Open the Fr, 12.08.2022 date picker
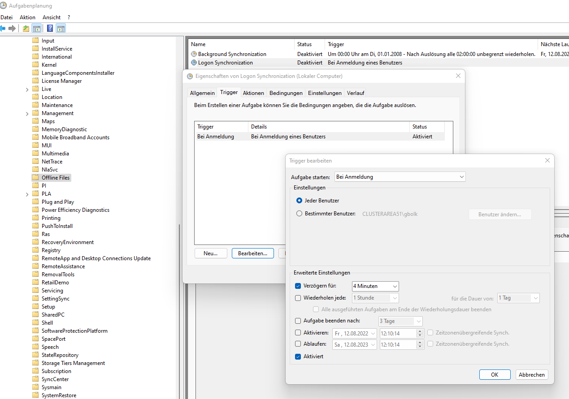The height and width of the screenshot is (399, 569). point(354,333)
